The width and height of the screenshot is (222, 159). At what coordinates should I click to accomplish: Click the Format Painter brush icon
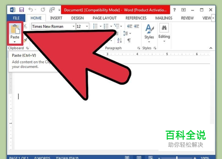(x=25, y=40)
